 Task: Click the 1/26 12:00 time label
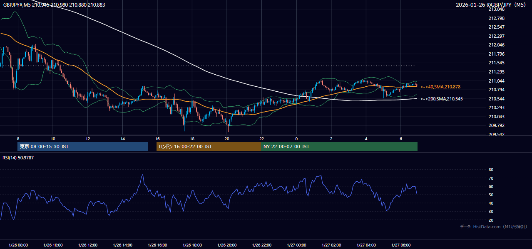pos(87,245)
